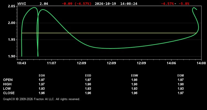Image resolution: width=207 pixels, height=110 pixels.
Task: Click the -5.8% value at top right
Action: pos(184,4)
